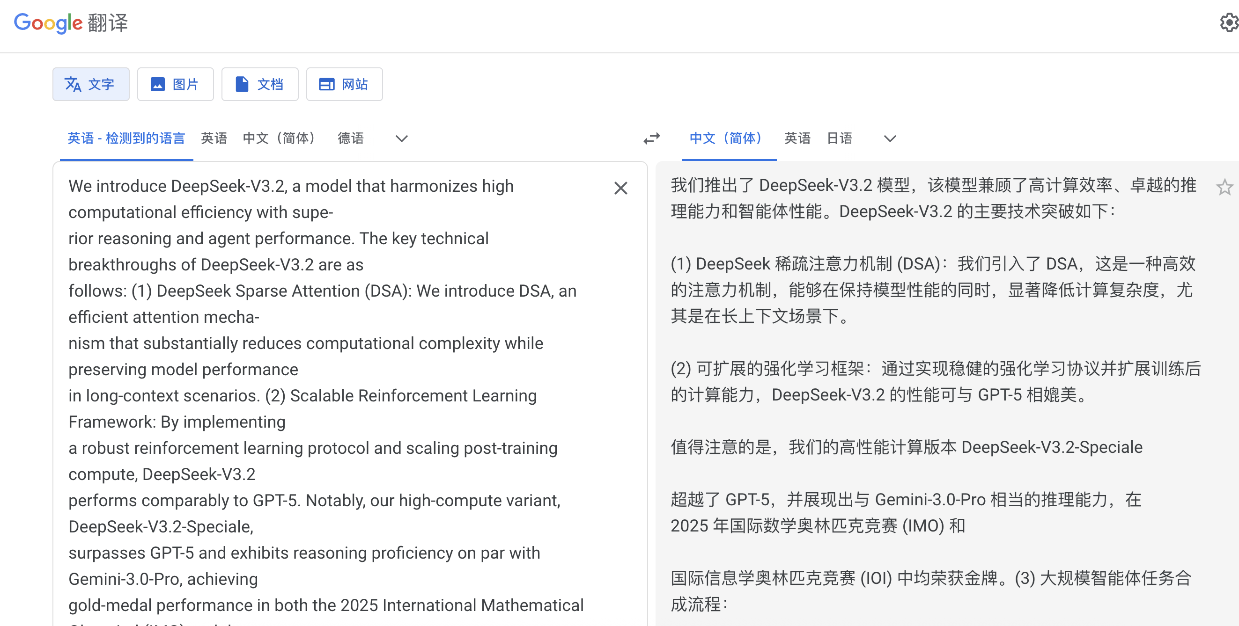Select the 图片 (image) translation mode
This screenshot has width=1239, height=626.
(x=175, y=84)
